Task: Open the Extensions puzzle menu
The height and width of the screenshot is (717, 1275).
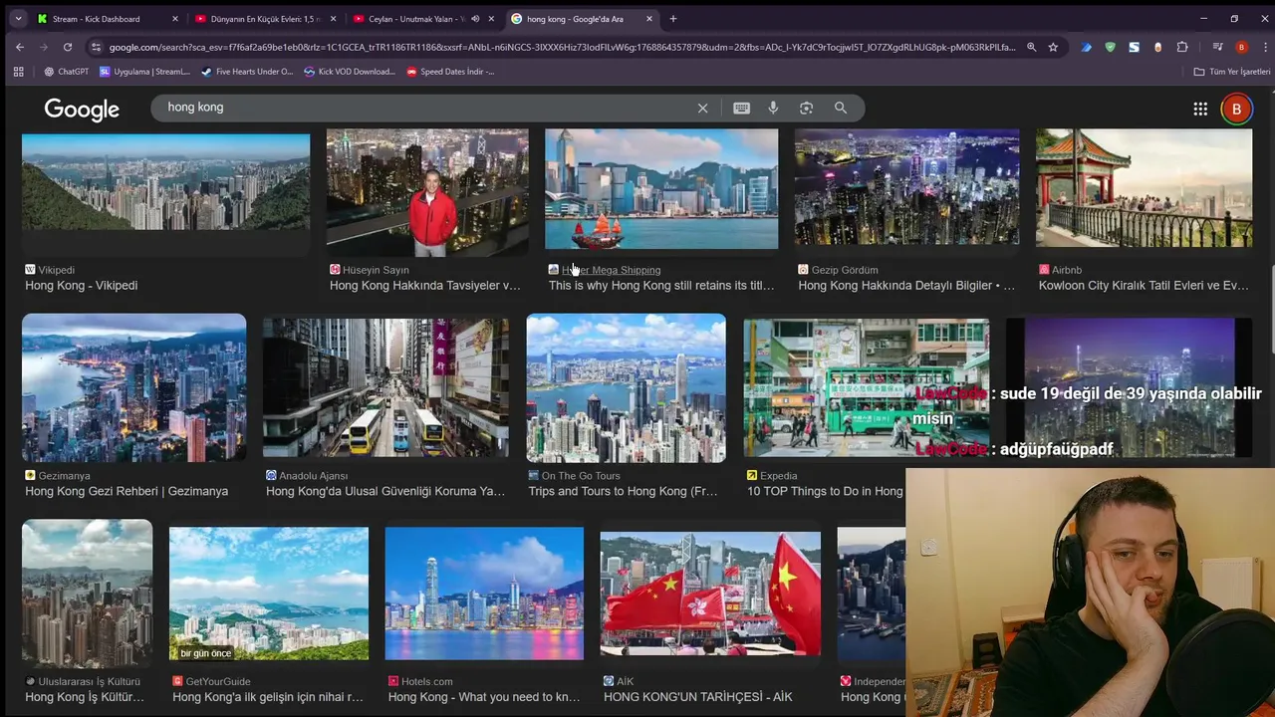Action: pos(1182,47)
